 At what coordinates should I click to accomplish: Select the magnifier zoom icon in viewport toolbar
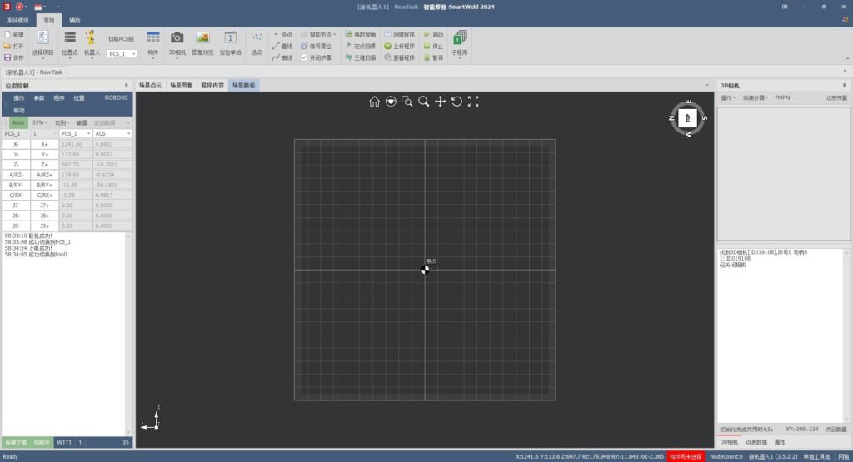click(x=424, y=101)
